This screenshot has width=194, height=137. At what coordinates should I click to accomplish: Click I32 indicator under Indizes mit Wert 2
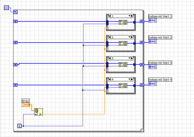tap(153, 41)
